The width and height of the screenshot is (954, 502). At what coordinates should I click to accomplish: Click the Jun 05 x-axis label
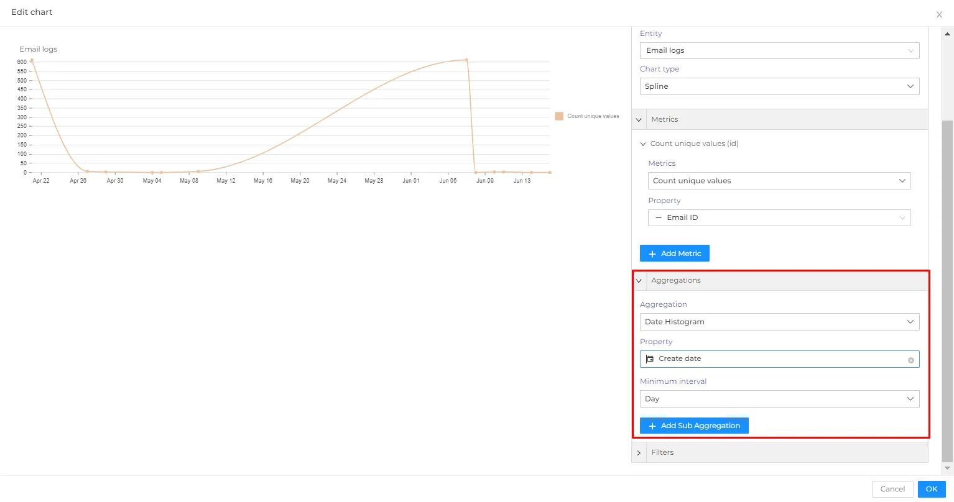tap(448, 181)
